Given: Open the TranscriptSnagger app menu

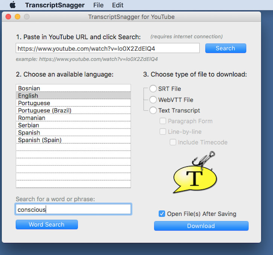Looking at the screenshot, I should [x=55, y=5].
